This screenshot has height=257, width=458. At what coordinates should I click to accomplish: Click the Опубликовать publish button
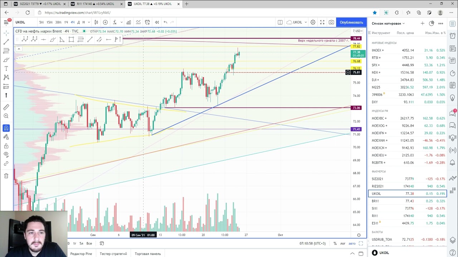tap(351, 22)
